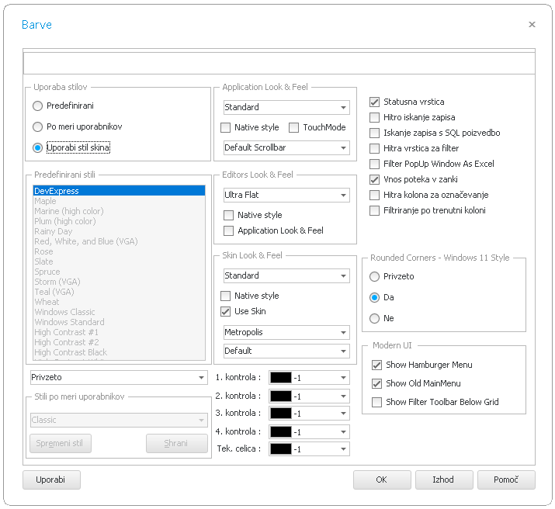Click the empty text field at top
Viewport: 555px width, 509px height.
pyautogui.click(x=279, y=63)
